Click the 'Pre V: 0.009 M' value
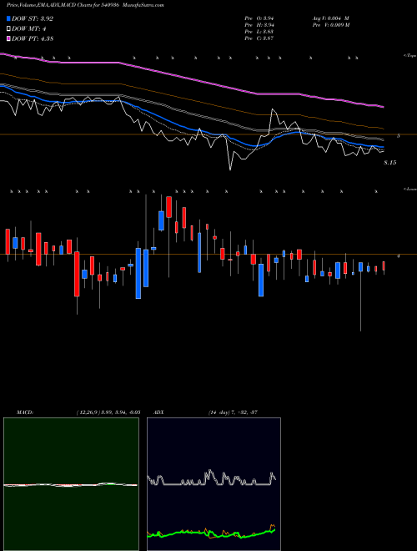 pos(330,25)
